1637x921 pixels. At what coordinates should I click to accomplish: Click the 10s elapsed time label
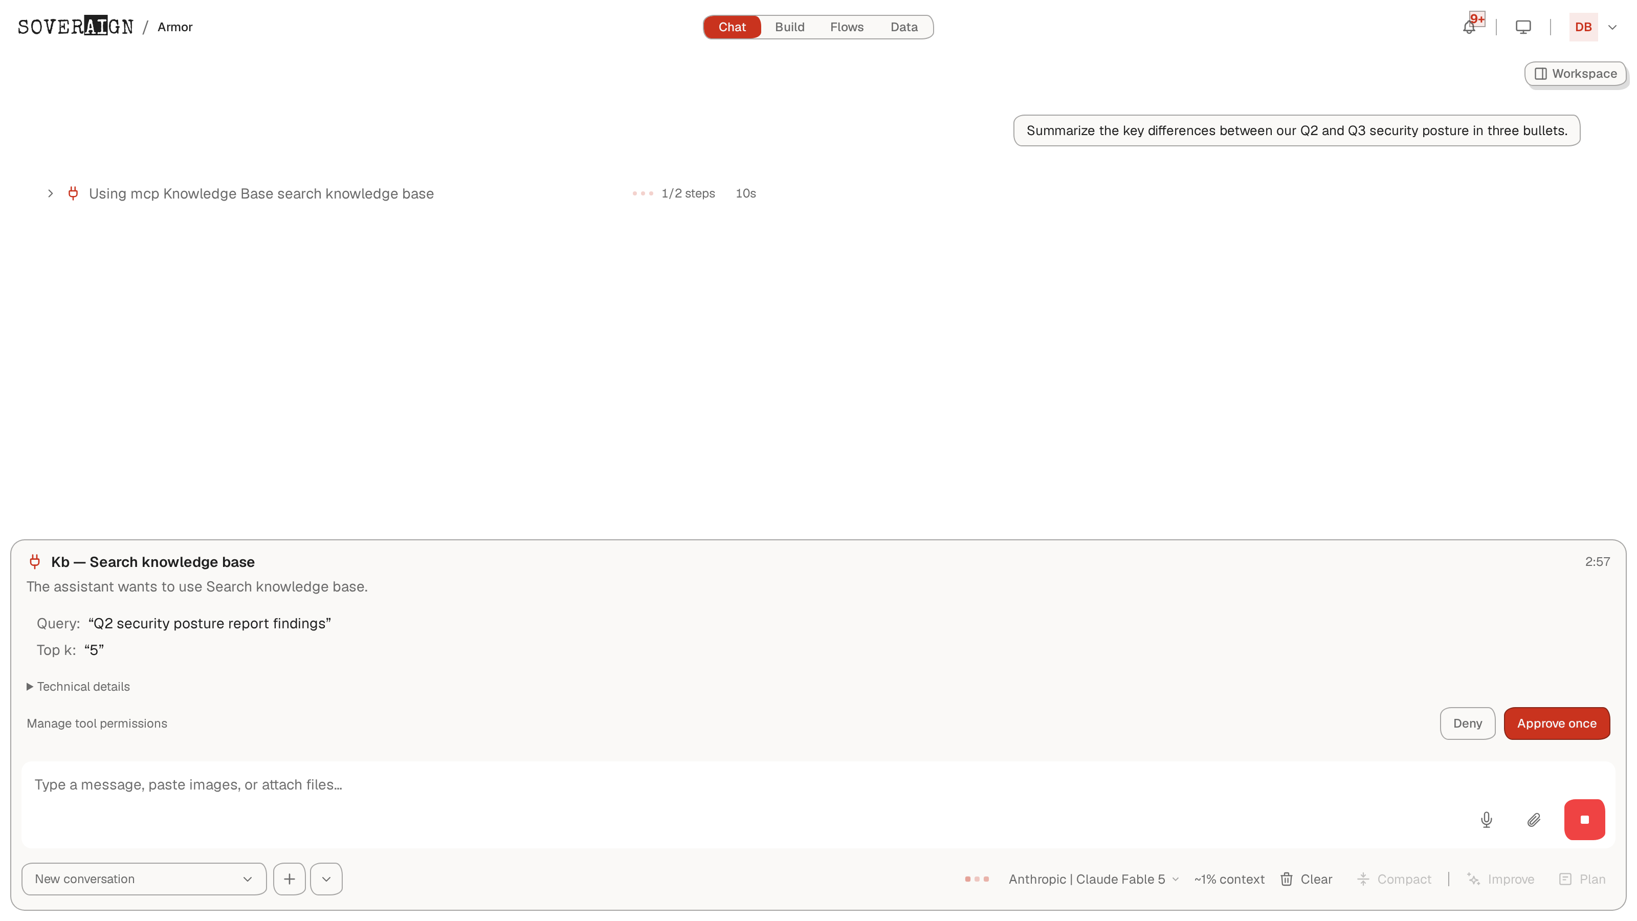(745, 193)
